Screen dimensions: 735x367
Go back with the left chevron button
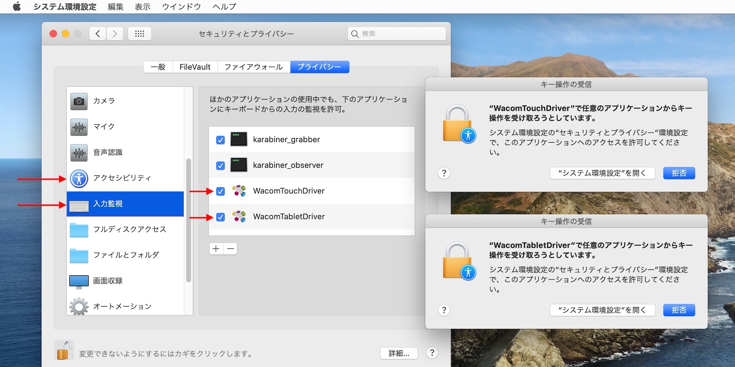(98, 34)
